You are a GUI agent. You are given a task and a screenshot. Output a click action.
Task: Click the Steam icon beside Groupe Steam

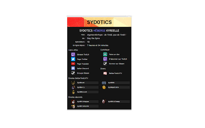(x=73, y=73)
